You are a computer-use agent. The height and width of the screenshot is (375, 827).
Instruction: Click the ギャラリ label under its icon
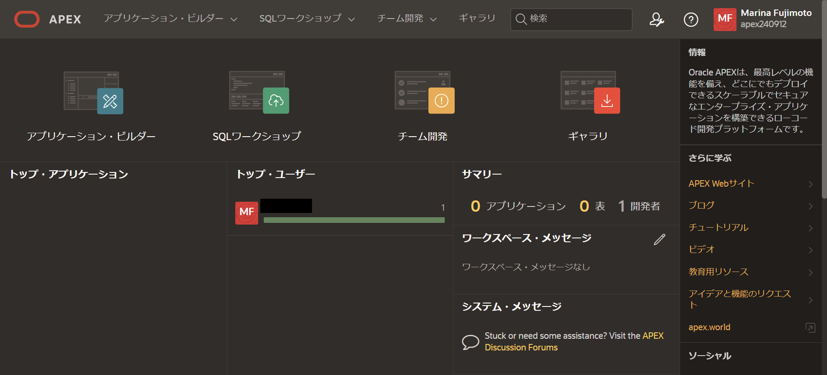(588, 136)
